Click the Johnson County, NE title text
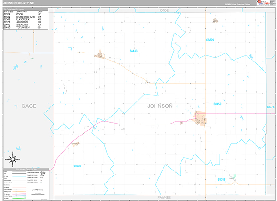The image size is (277, 201). pos(18,3)
